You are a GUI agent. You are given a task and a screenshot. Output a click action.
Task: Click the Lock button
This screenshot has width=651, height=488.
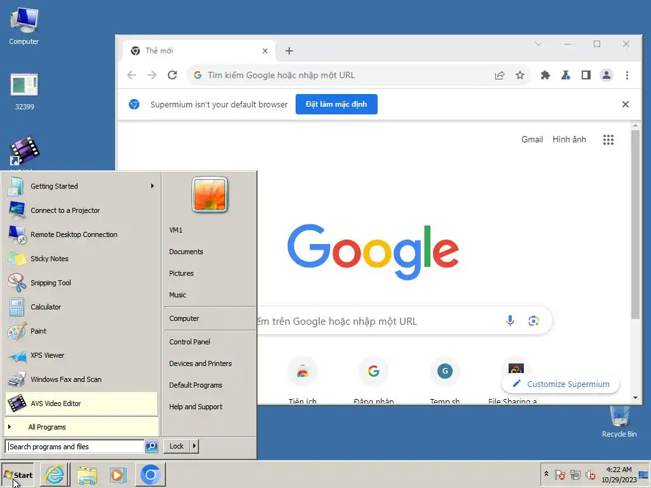177,446
